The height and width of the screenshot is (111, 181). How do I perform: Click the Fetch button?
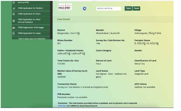coord(128,8)
